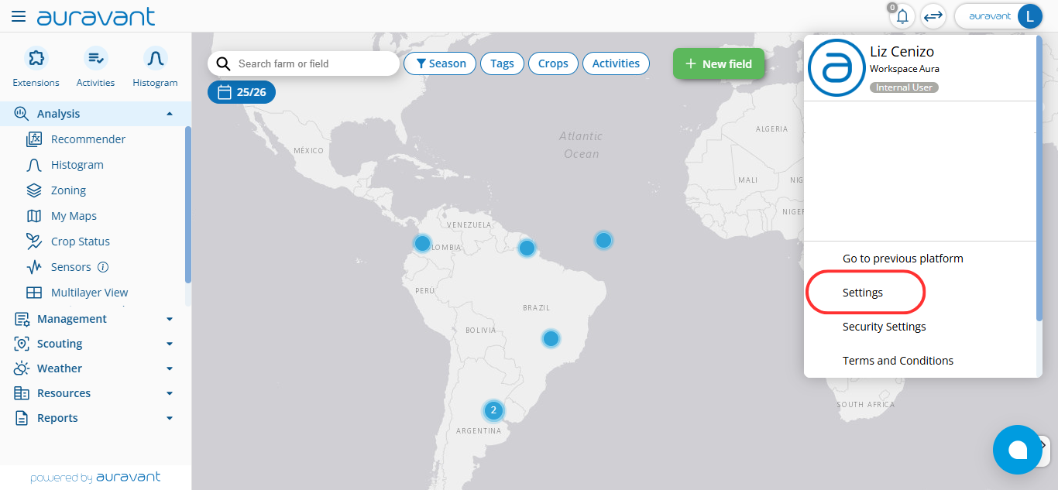This screenshot has width=1058, height=490.
Task: Open the Histogram curve shortcut icon
Action: click(x=155, y=58)
